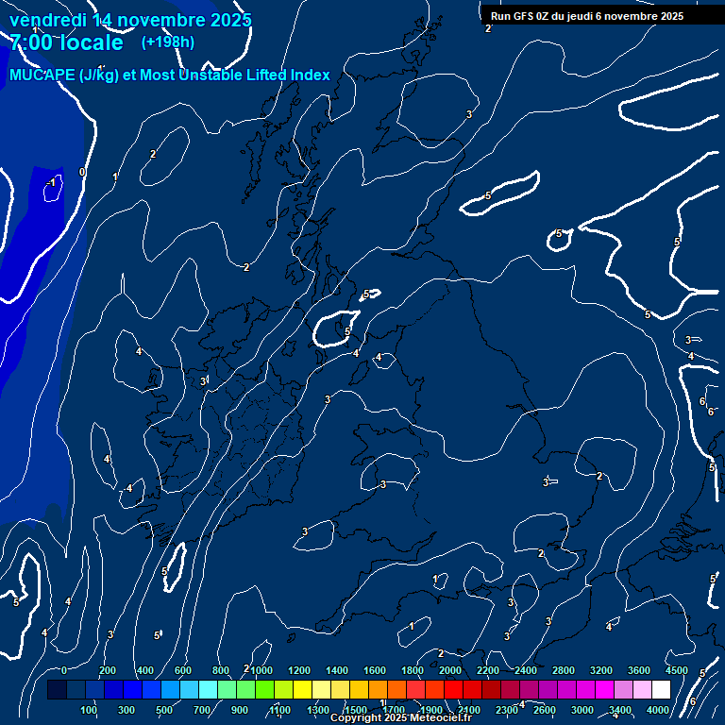The height and width of the screenshot is (725, 725).
Task: Click the 7:00 locale time label
Action: tap(66, 42)
